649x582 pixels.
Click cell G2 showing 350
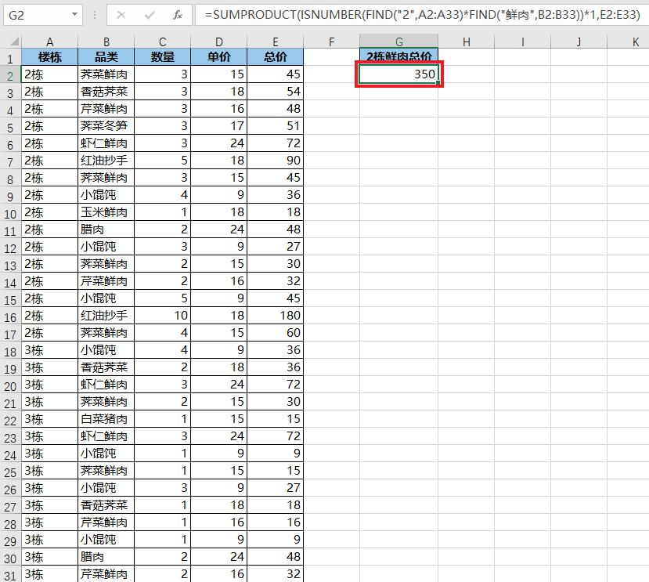tap(399, 74)
